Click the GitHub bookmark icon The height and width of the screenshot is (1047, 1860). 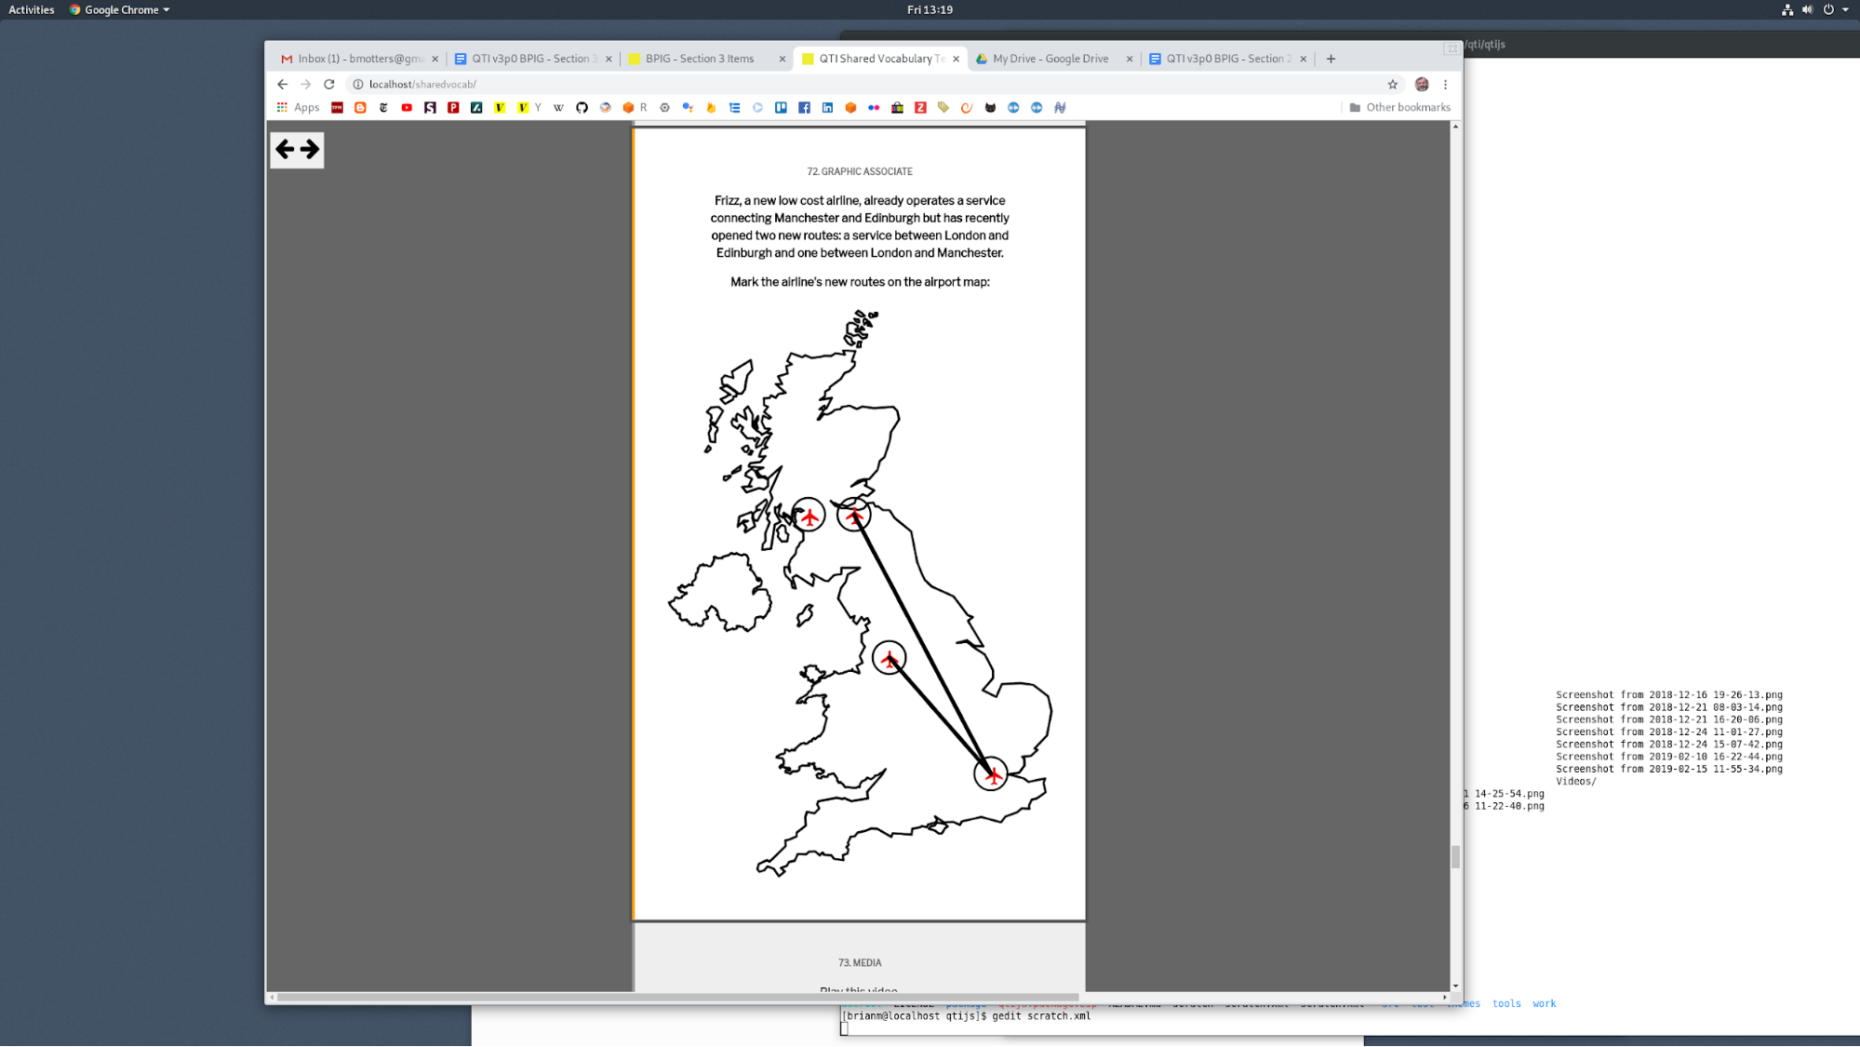pos(582,108)
